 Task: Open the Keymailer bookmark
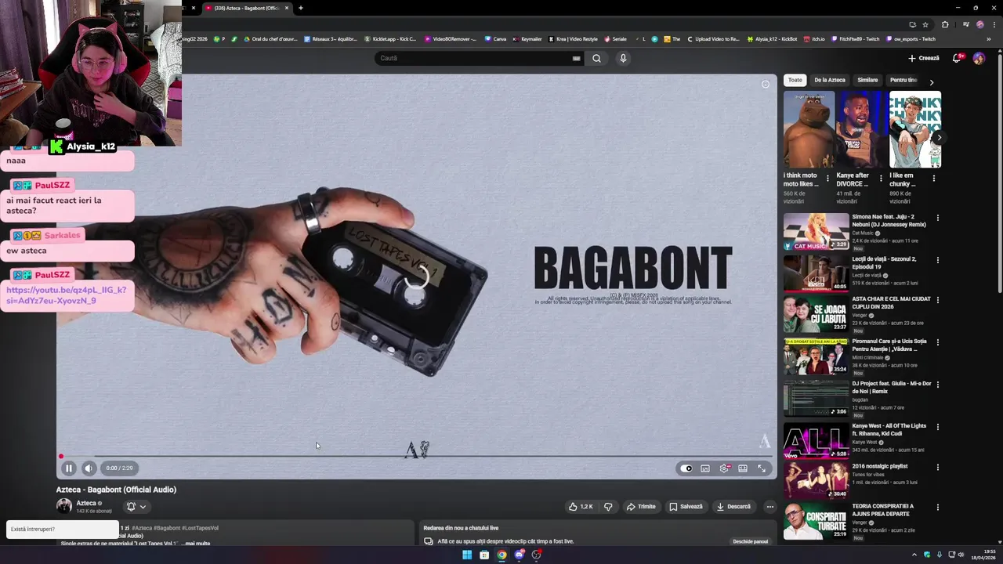click(527, 38)
